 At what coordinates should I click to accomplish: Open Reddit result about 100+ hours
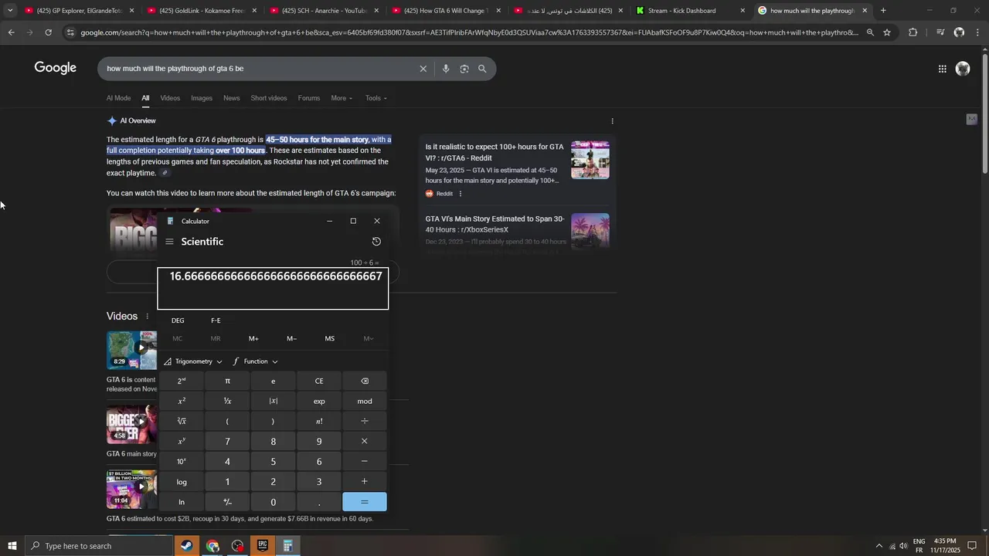[494, 152]
